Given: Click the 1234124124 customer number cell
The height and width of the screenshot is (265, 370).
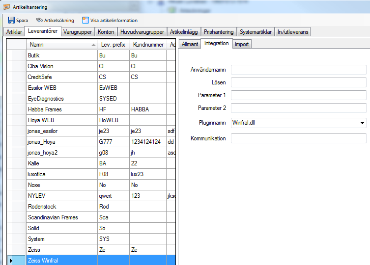Looking at the screenshot, I should click(x=148, y=142).
